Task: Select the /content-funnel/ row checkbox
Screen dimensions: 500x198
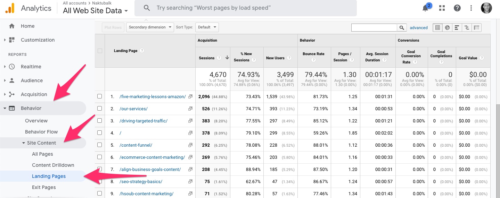Action: pyautogui.click(x=100, y=145)
